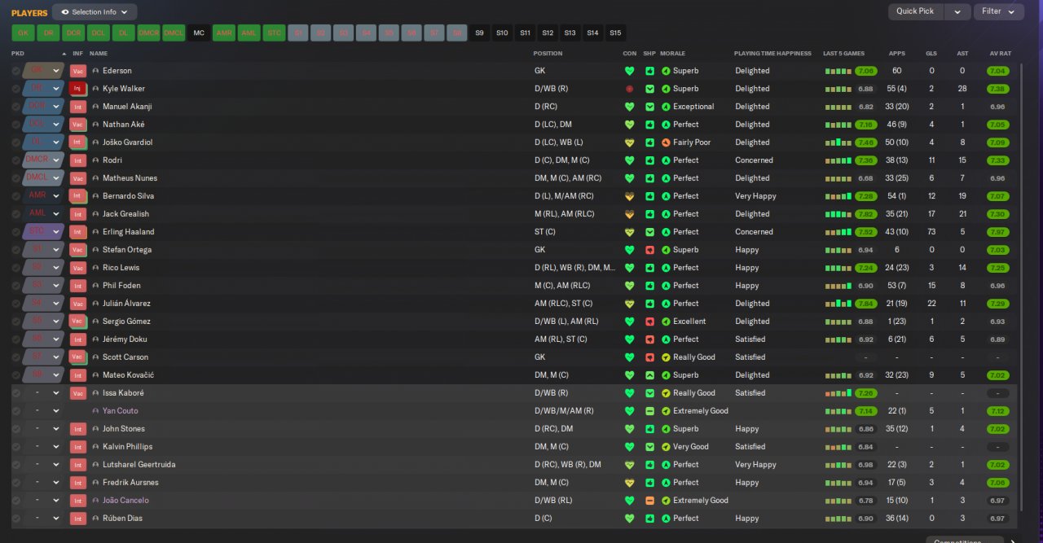The height and width of the screenshot is (543, 1043).
Task: Toggle the pick checkmark for Rúben Dias
Action: [16, 519]
